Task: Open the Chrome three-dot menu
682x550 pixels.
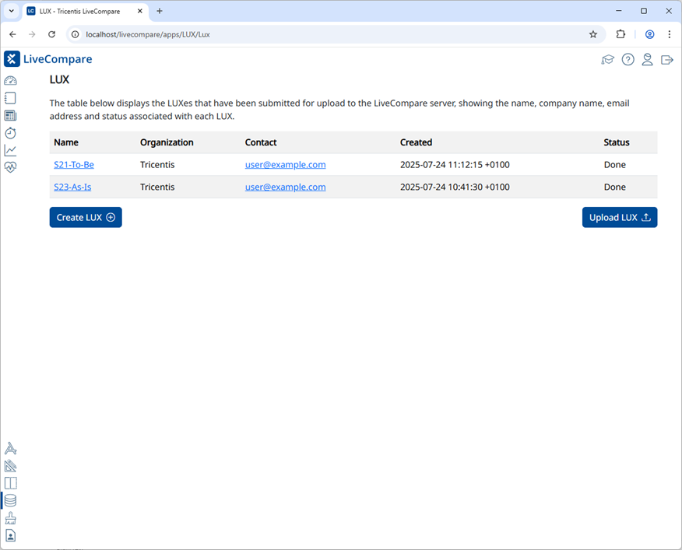Action: [x=670, y=34]
